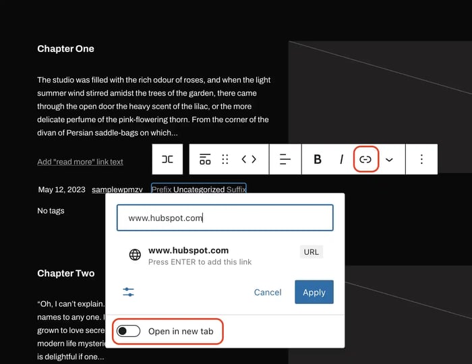Click the Chapter One excerpt paragraph

154,107
